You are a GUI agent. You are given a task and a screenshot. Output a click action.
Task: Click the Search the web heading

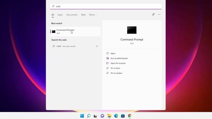click(59, 40)
